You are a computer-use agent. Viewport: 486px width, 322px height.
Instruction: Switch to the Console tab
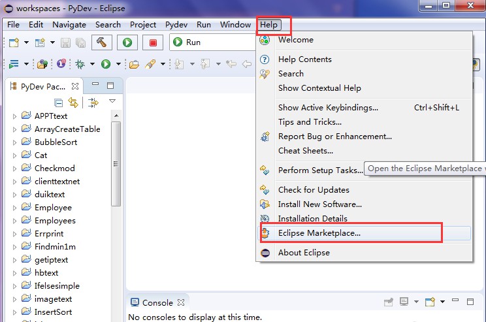[157, 302]
